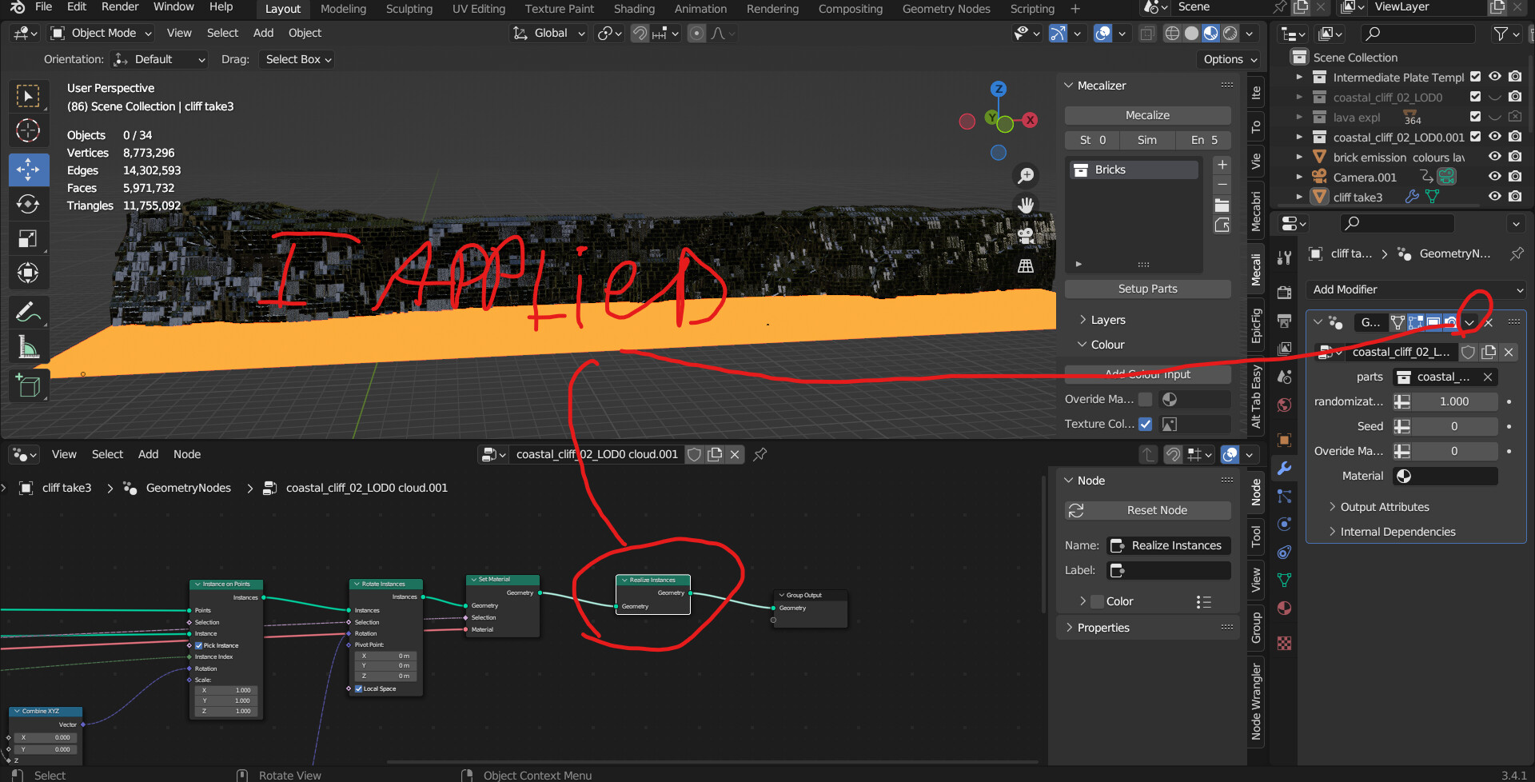Select the Measure tool
1535x782 pixels.
[x=28, y=346]
